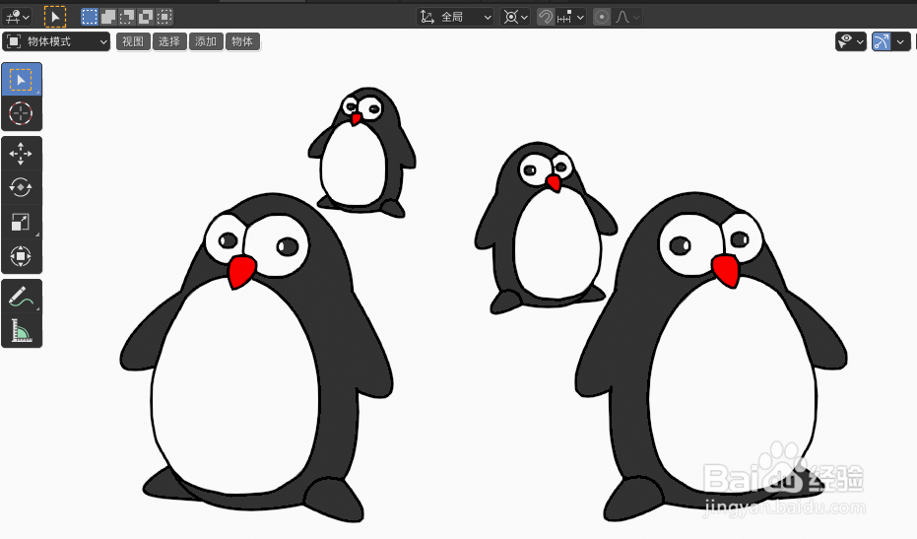The height and width of the screenshot is (539, 917).
Task: Open the snap settings dropdown
Action: tap(570, 17)
